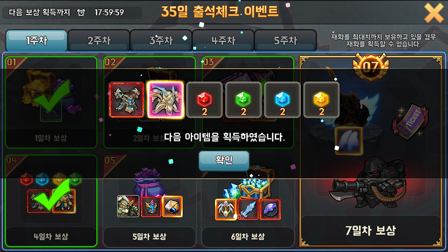Click the blue gem reward slot

pos(282,100)
